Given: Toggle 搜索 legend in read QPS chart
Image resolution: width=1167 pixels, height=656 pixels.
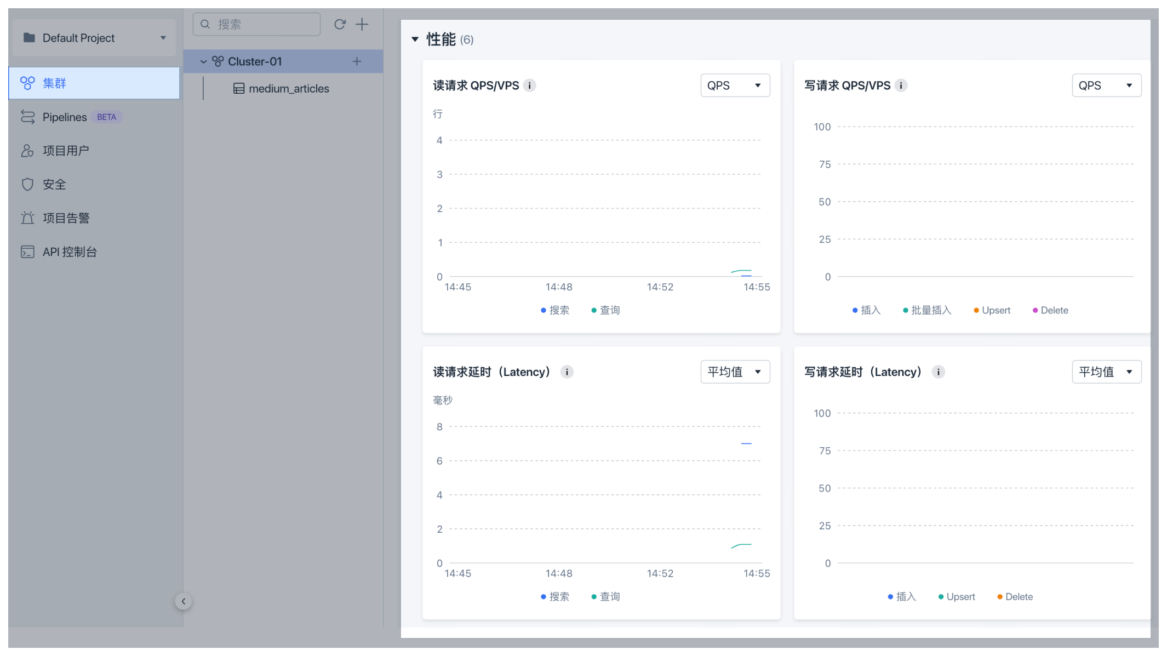Looking at the screenshot, I should (x=555, y=310).
